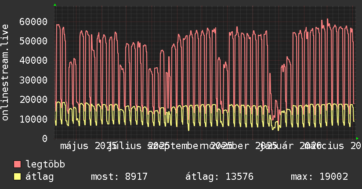Click the red legtöbb legend swatch
The image size is (362, 189).
coord(18,164)
